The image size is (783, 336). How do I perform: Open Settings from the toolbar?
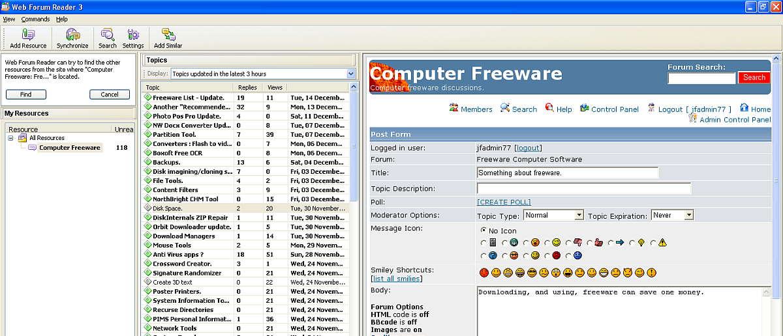133,35
